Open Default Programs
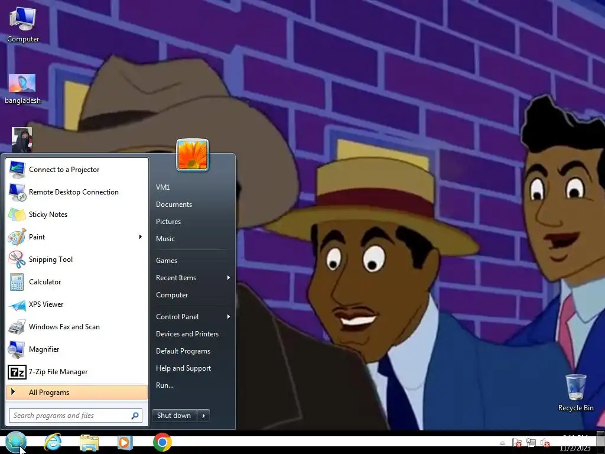 click(x=183, y=351)
